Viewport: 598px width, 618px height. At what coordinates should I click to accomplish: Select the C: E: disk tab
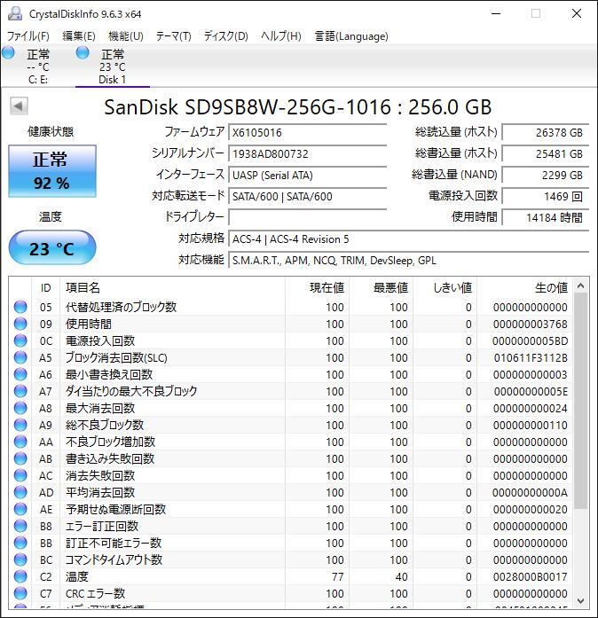38,66
